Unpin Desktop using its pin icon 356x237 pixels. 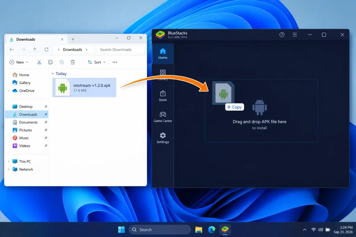[46, 107]
